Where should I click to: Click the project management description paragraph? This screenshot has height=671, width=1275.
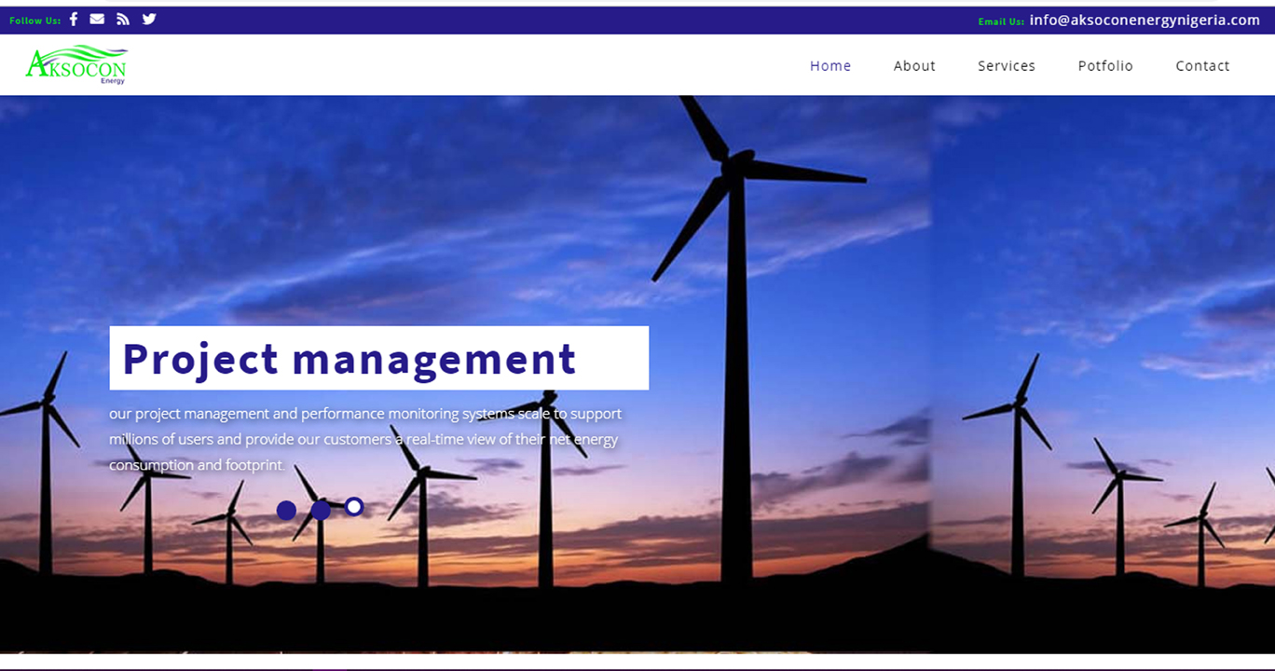pyautogui.click(x=364, y=439)
